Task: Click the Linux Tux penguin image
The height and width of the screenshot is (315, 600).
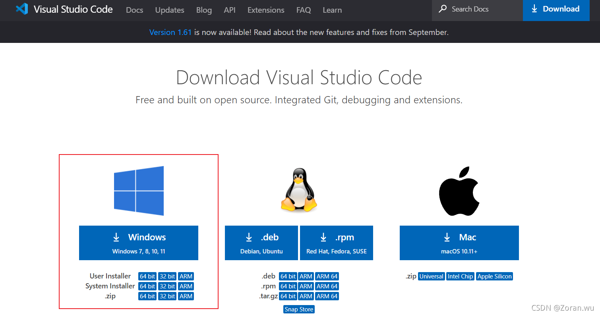Action: pos(299,189)
